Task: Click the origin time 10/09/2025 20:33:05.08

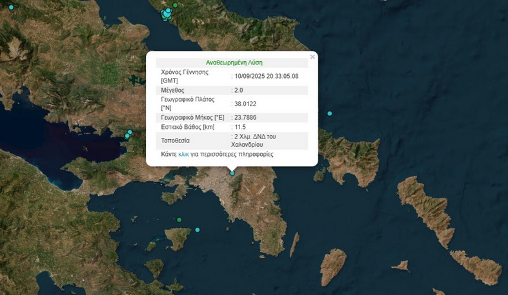Action: point(266,76)
